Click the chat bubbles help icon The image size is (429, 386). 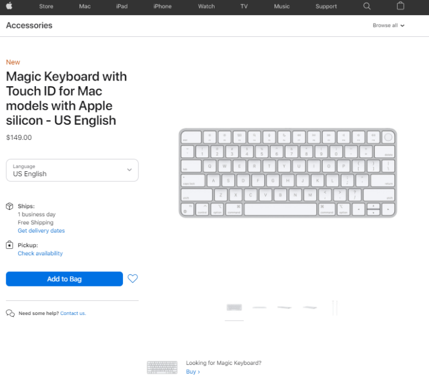[10, 313]
